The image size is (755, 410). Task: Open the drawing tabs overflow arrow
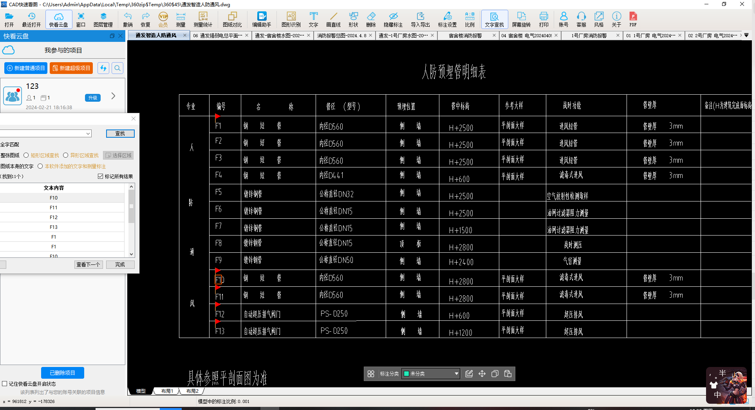click(x=746, y=35)
